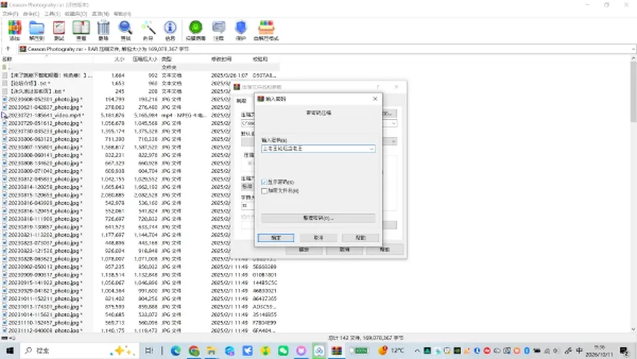Click OK in the archive parameters dialog
The image size is (637, 359).
click(304, 250)
